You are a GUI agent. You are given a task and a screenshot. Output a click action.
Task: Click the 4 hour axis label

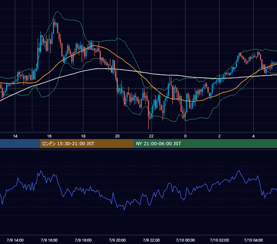253,136
